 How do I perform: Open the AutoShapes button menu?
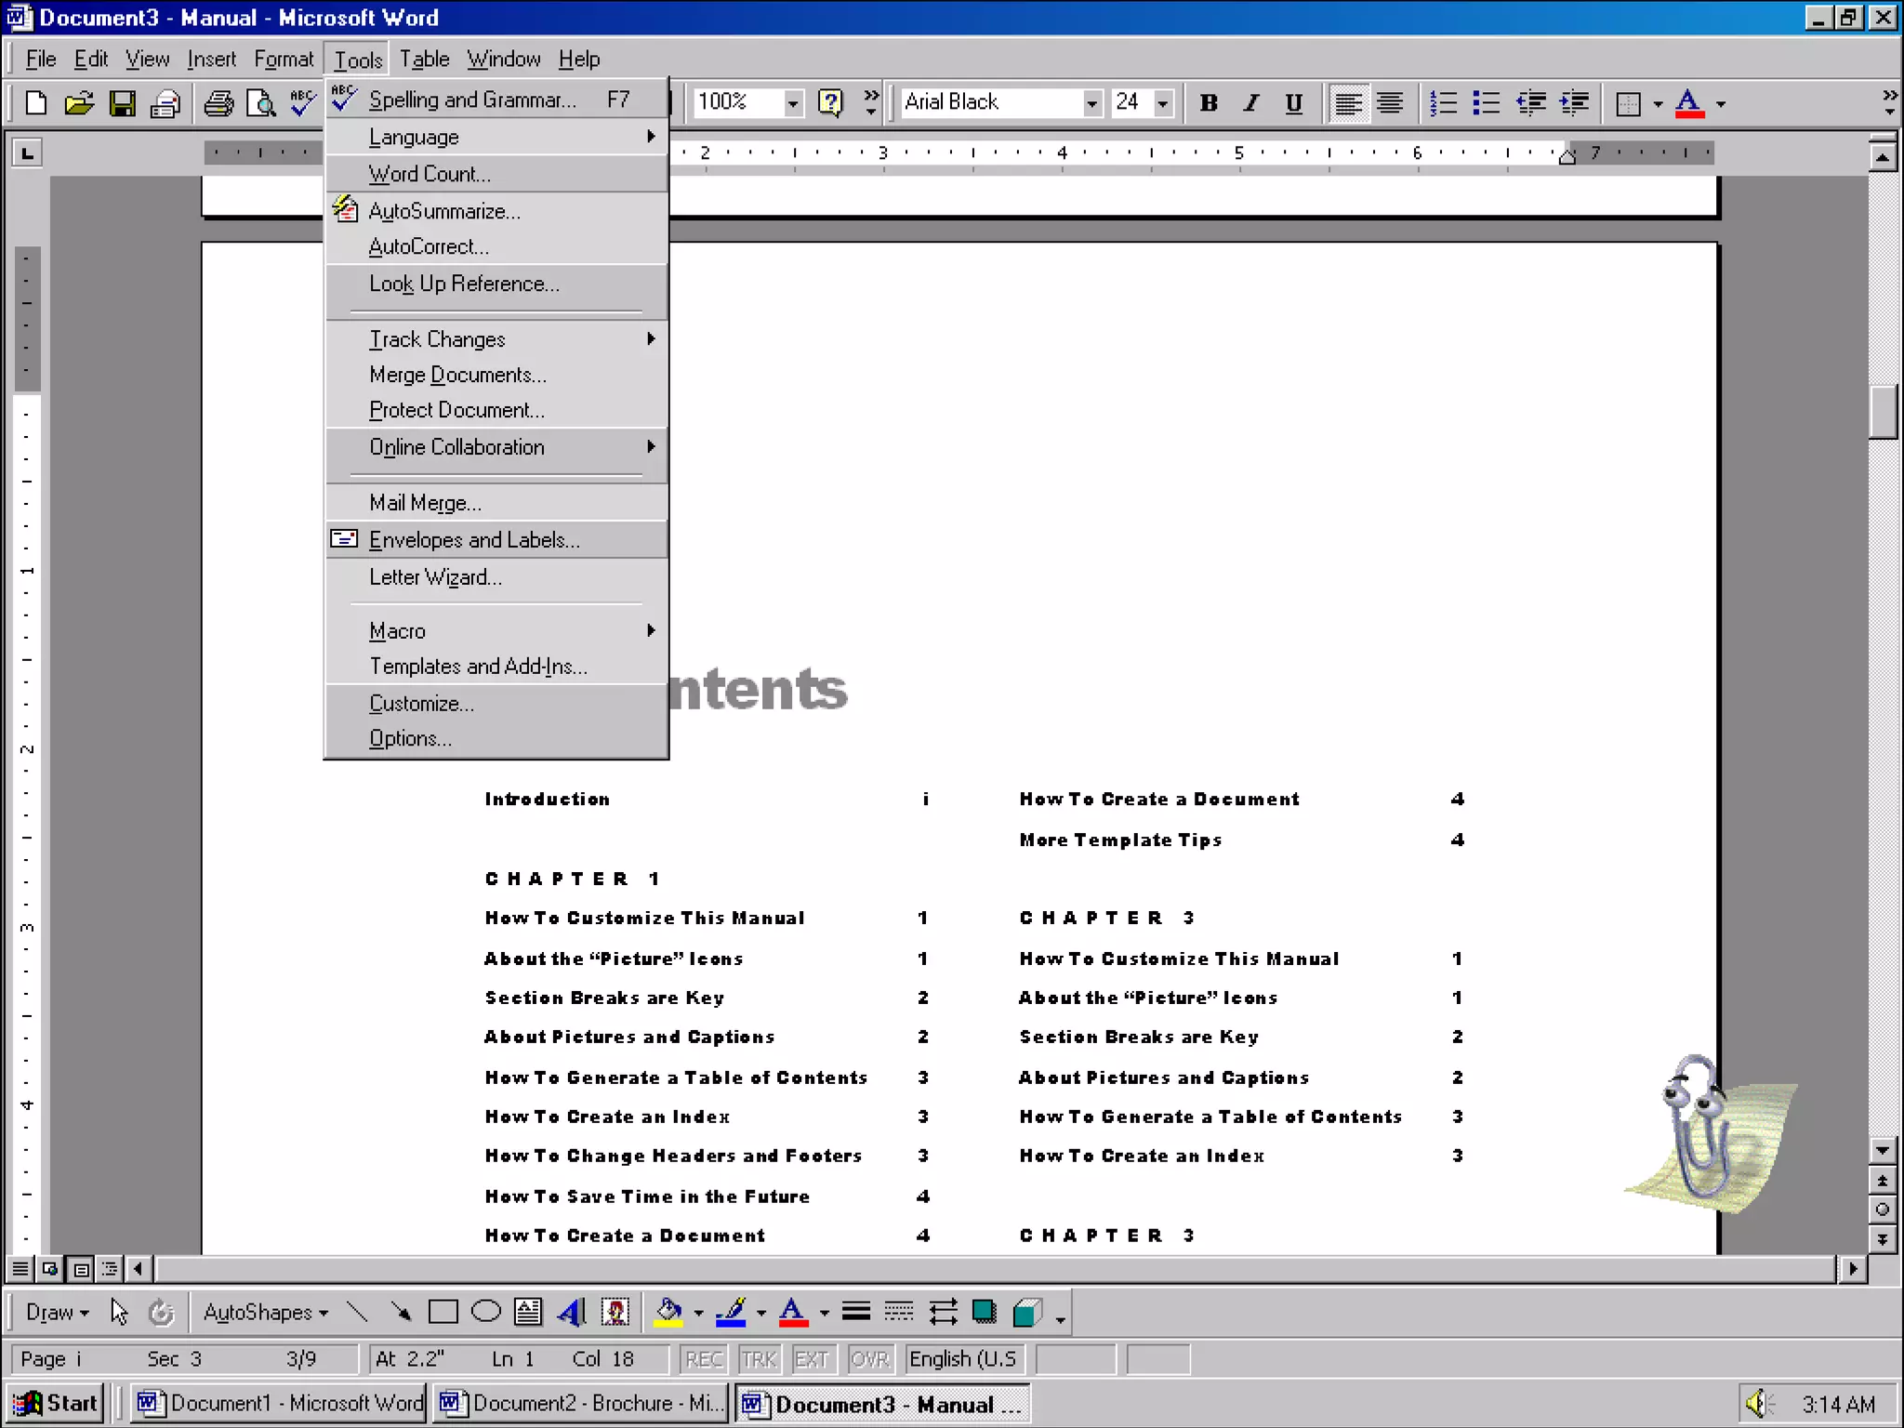(x=265, y=1312)
